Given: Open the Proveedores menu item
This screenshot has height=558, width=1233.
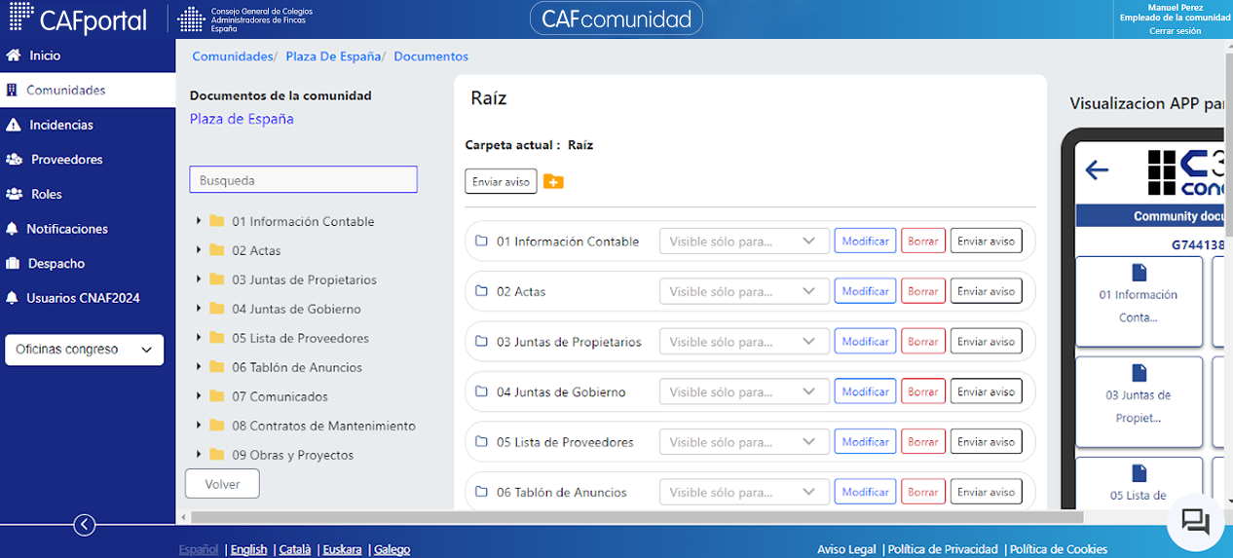Looking at the screenshot, I should [66, 160].
